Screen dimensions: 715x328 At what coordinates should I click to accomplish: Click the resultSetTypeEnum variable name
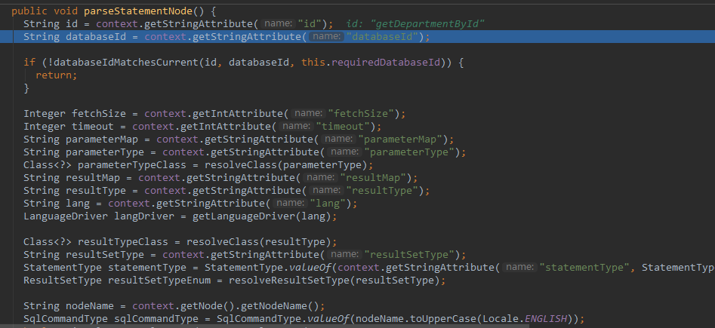coord(159,280)
